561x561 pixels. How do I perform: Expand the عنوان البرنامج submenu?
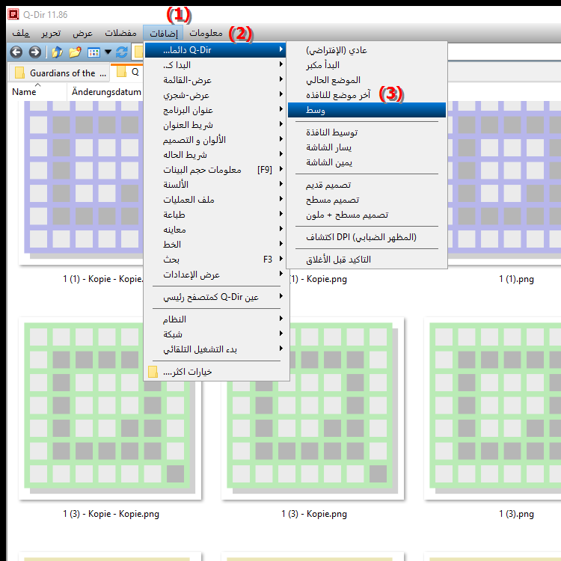coord(215,110)
